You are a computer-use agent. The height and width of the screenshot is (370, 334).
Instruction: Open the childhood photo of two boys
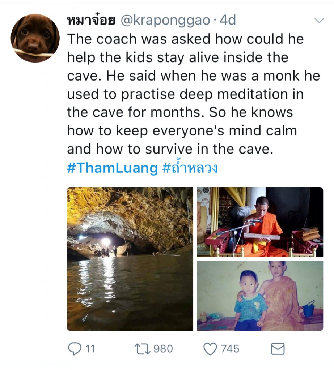260,296
